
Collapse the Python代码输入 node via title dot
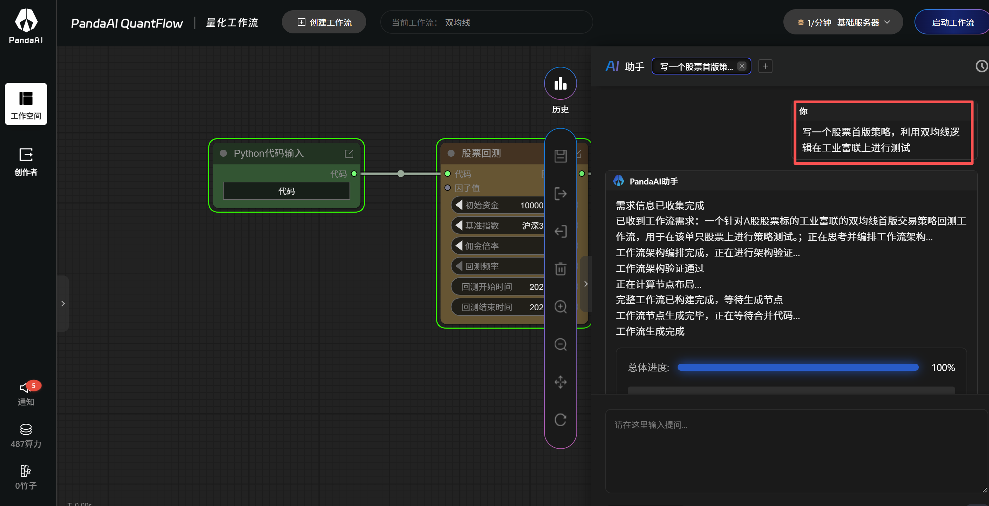click(x=223, y=153)
